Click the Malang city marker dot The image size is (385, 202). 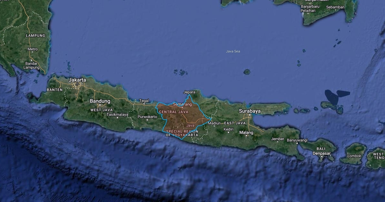[246, 136]
